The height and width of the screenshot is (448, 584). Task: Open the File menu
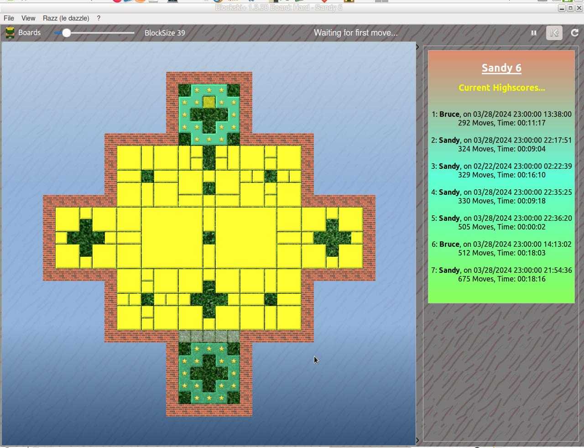[x=9, y=18]
